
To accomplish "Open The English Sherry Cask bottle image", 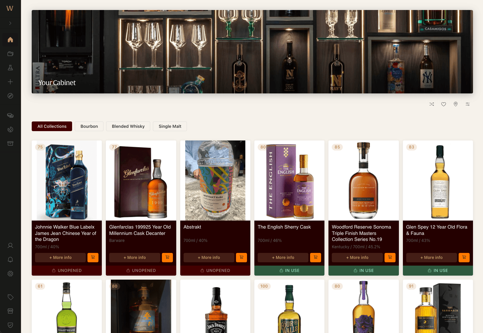I will [289, 181].
